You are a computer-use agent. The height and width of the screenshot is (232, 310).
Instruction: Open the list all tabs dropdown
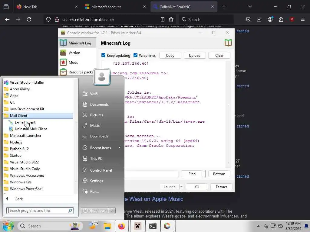(250, 7)
